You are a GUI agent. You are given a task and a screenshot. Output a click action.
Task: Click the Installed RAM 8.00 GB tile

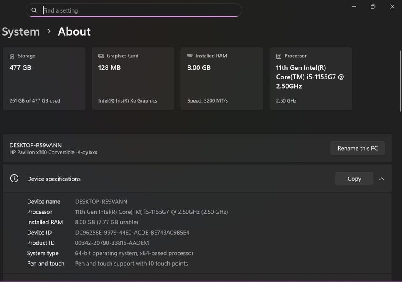[x=222, y=79]
